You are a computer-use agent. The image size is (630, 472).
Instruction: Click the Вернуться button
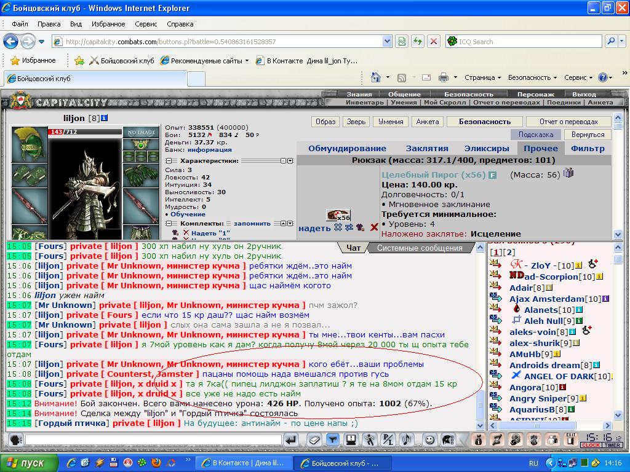click(588, 135)
